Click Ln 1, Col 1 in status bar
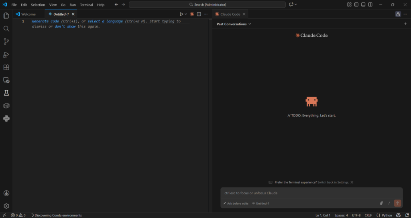Image resolution: width=411 pixels, height=218 pixels. 323,215
